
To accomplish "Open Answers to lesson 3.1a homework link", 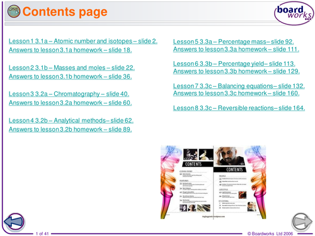I will click(70, 50).
